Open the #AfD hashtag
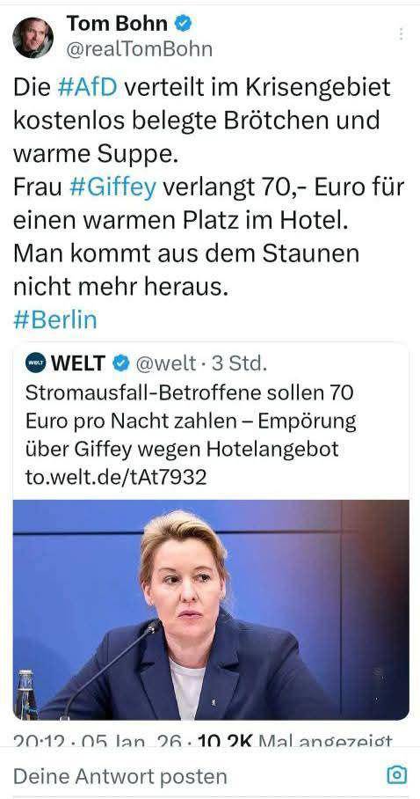The width and height of the screenshot is (420, 799). (86, 88)
